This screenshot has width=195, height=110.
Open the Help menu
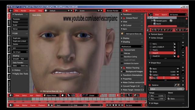pos(40,11)
